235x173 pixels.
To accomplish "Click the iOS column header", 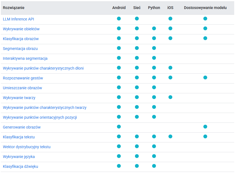I will point(170,8).
